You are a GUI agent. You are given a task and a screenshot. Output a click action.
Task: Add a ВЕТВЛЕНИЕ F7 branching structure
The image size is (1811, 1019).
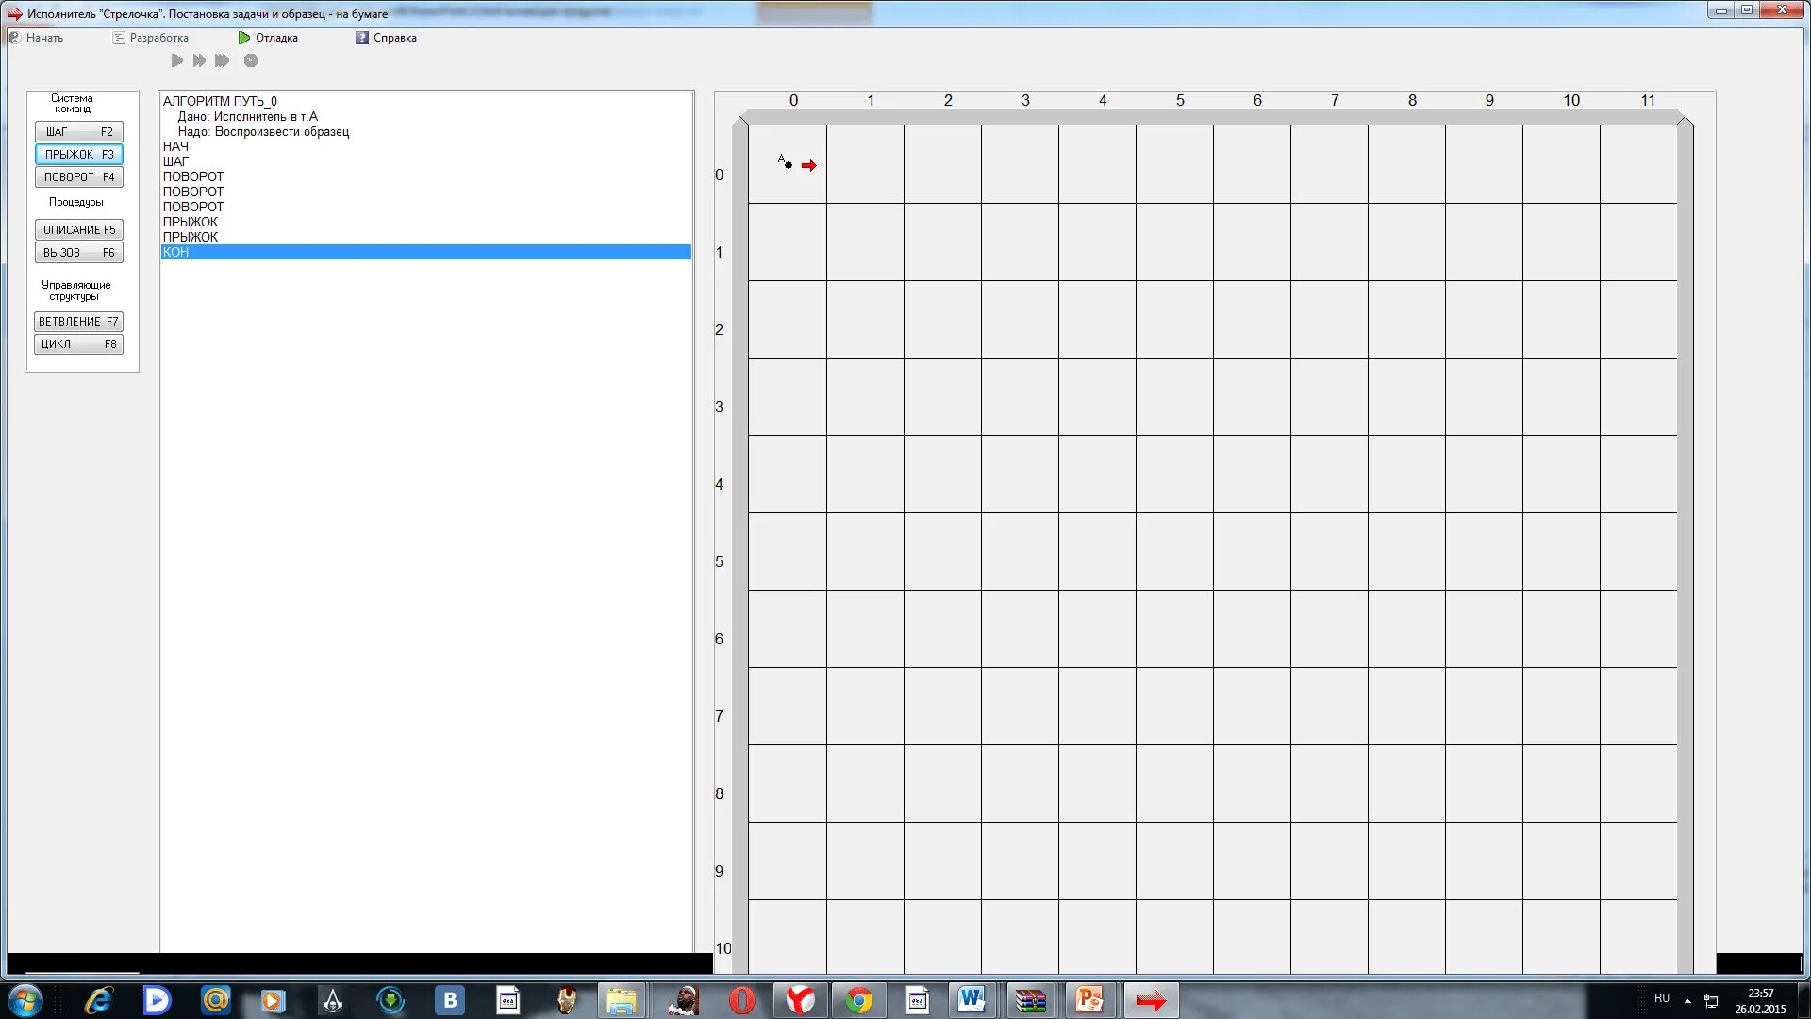click(79, 322)
